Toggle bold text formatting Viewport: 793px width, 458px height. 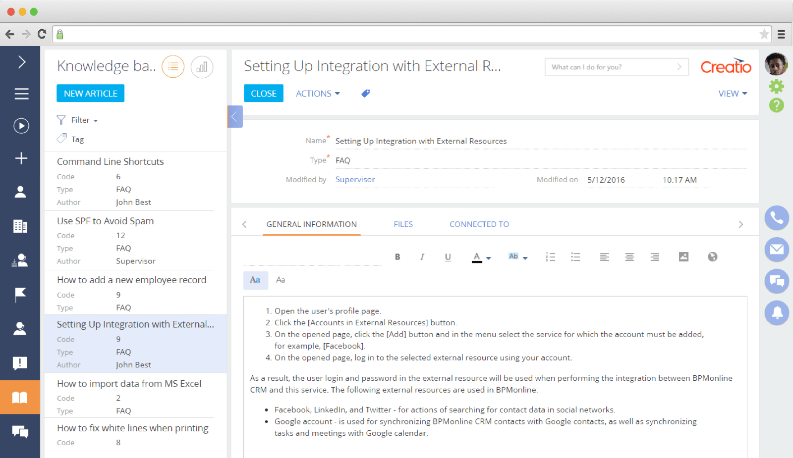click(397, 256)
